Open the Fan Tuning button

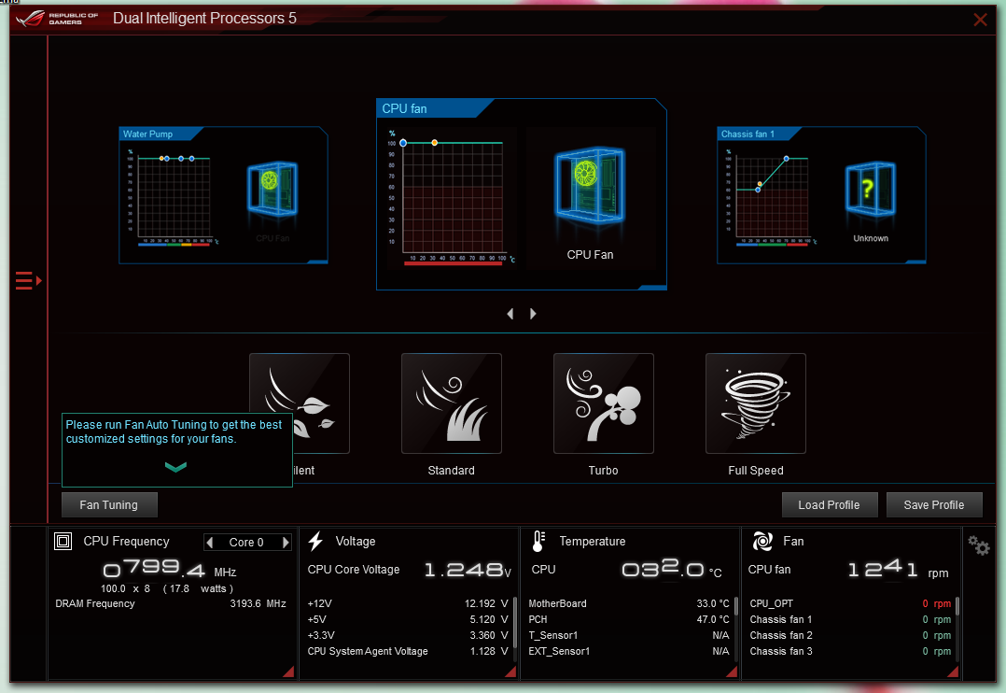pyautogui.click(x=109, y=505)
